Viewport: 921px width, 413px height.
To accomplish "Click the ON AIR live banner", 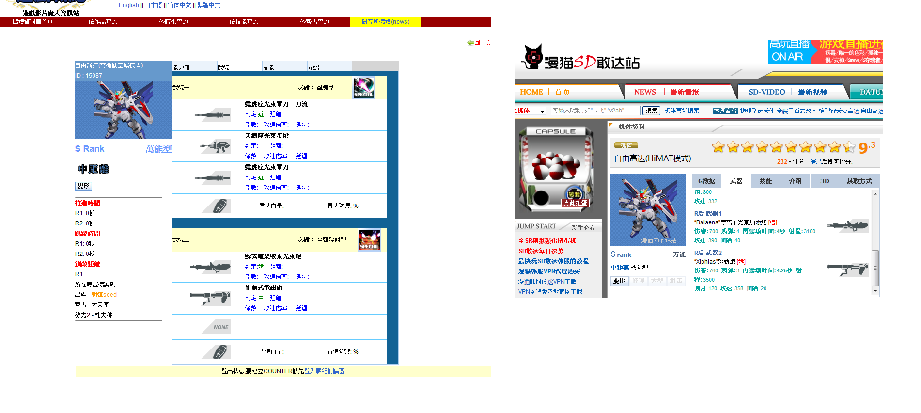I will (790, 51).
